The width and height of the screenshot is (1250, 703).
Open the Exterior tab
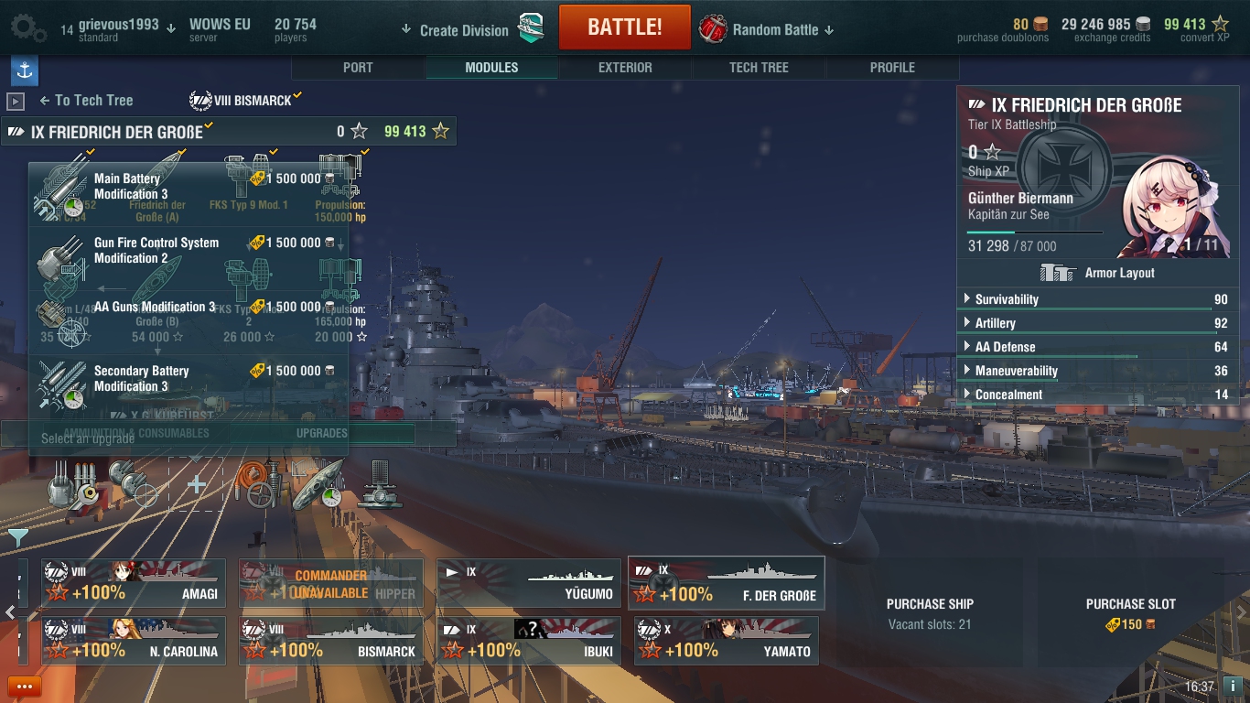click(625, 68)
